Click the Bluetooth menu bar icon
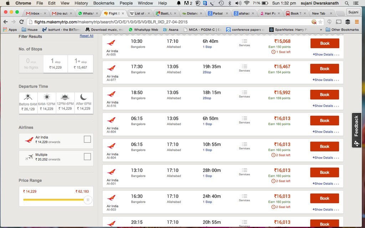Viewport: 365px width, 228px height. tap(230, 3)
